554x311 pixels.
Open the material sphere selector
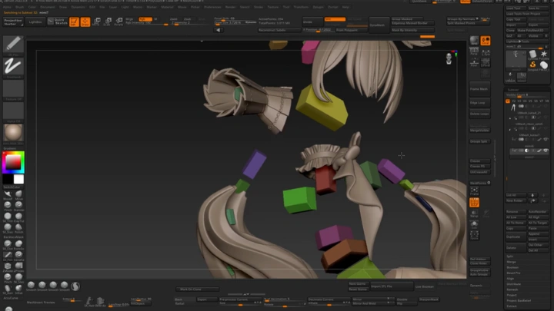tap(13, 133)
